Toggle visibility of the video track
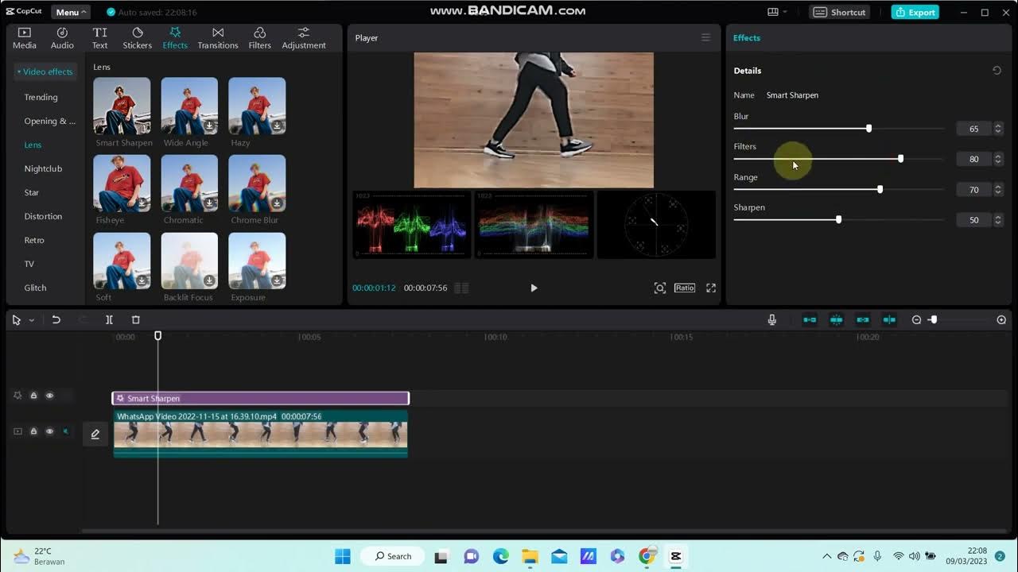This screenshot has width=1018, height=572. tap(49, 431)
